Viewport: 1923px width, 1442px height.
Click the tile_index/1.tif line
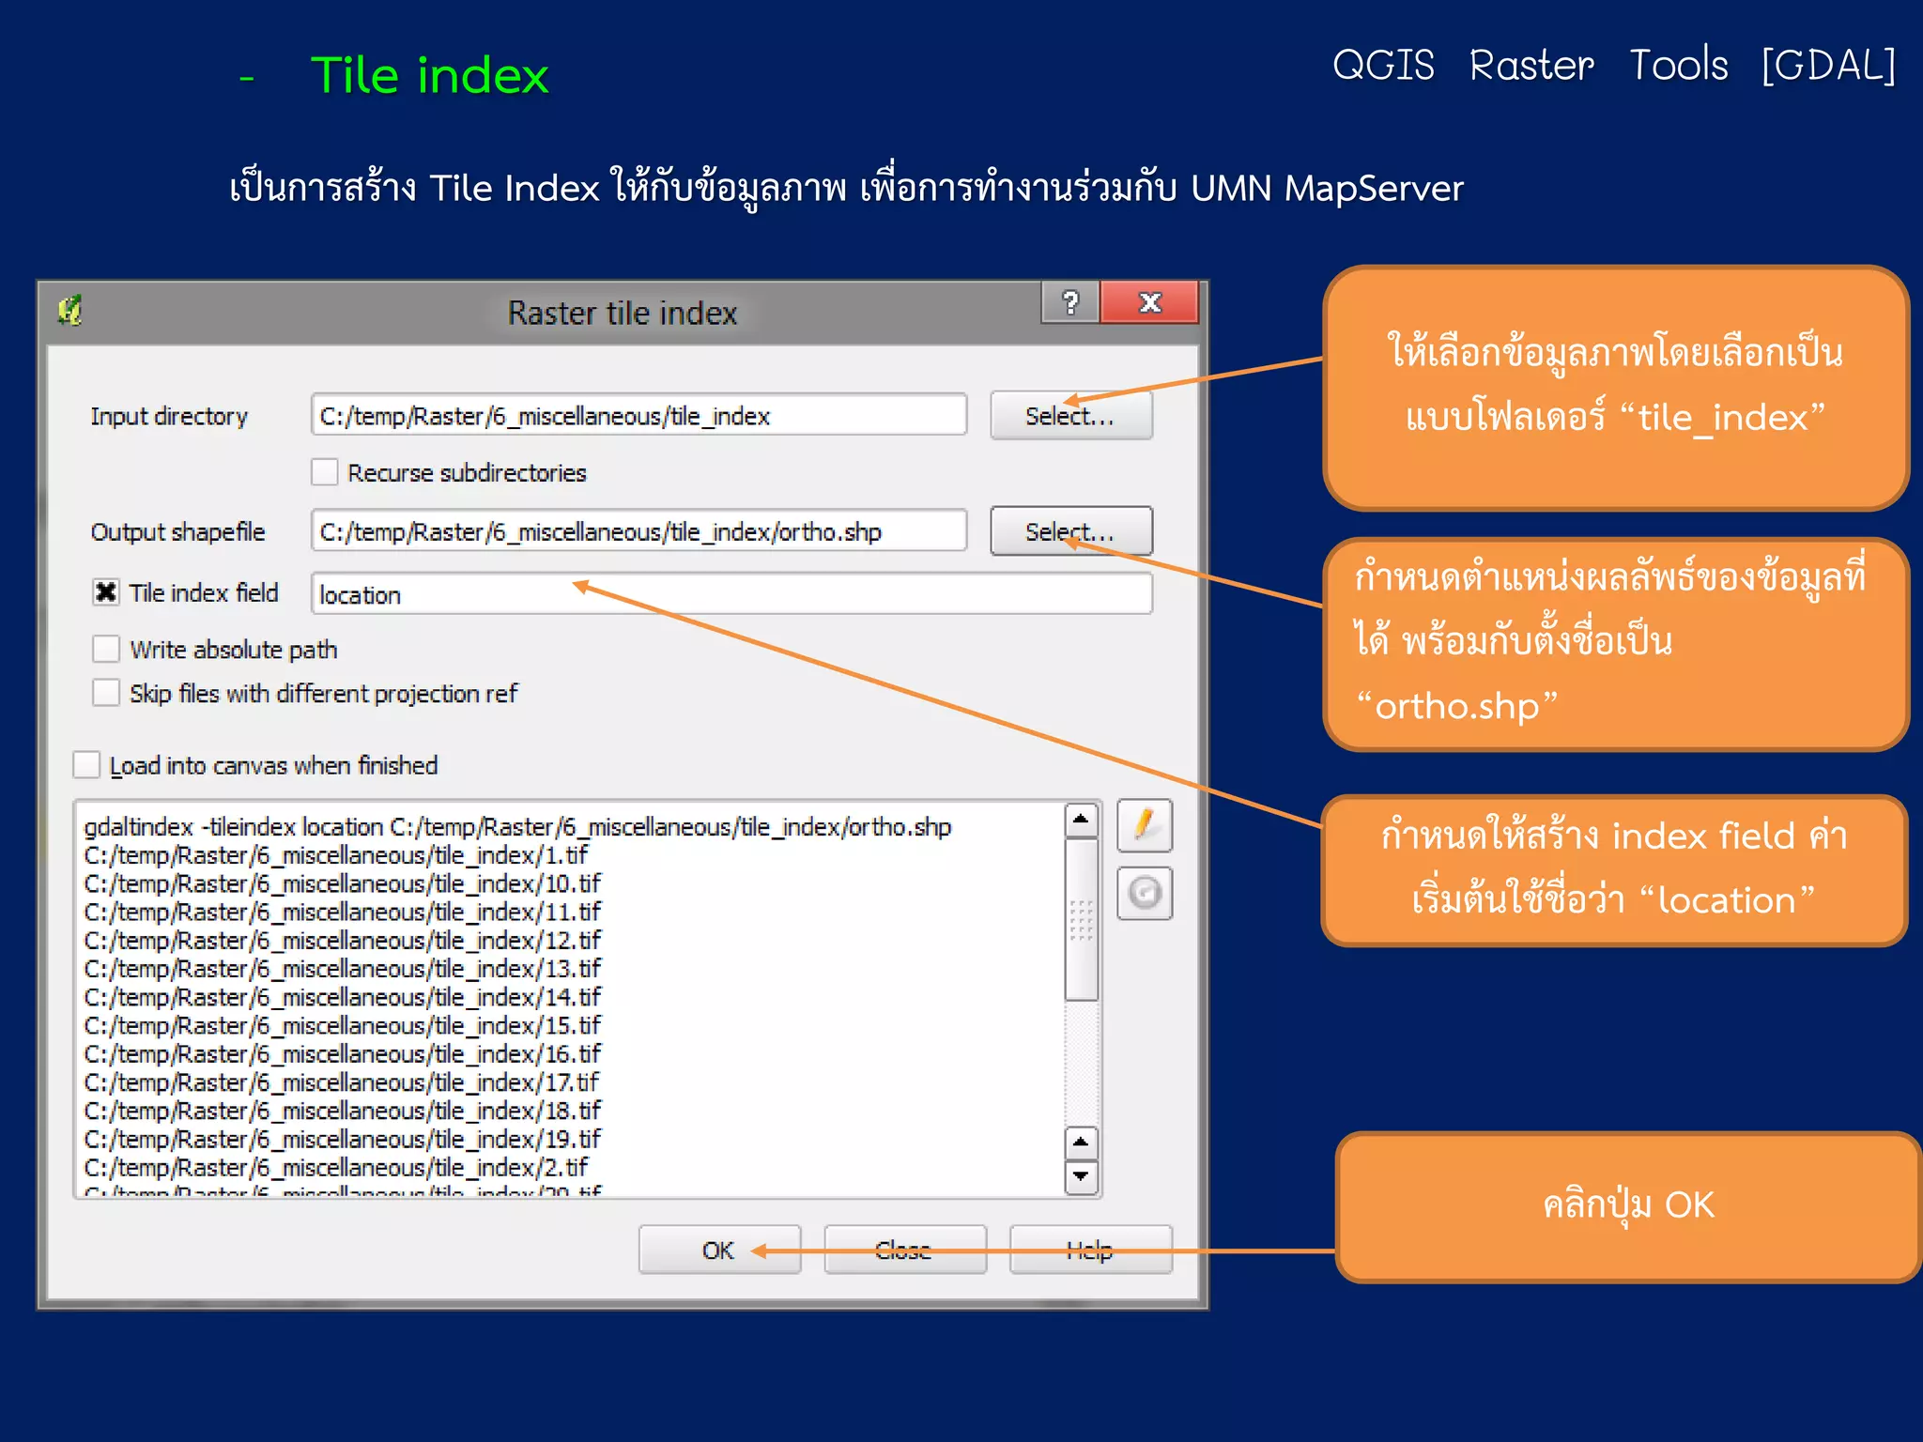[336, 855]
